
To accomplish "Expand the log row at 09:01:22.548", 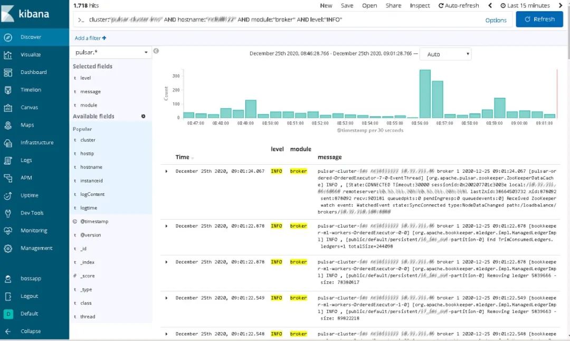I will coord(166,334).
